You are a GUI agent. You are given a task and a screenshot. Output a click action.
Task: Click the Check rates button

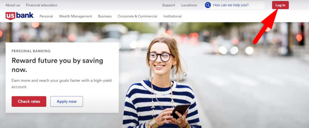[x=29, y=101]
